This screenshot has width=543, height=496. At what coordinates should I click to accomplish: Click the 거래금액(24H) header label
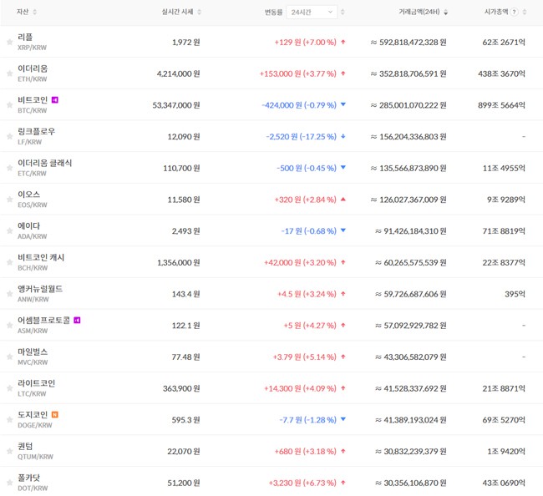[419, 12]
